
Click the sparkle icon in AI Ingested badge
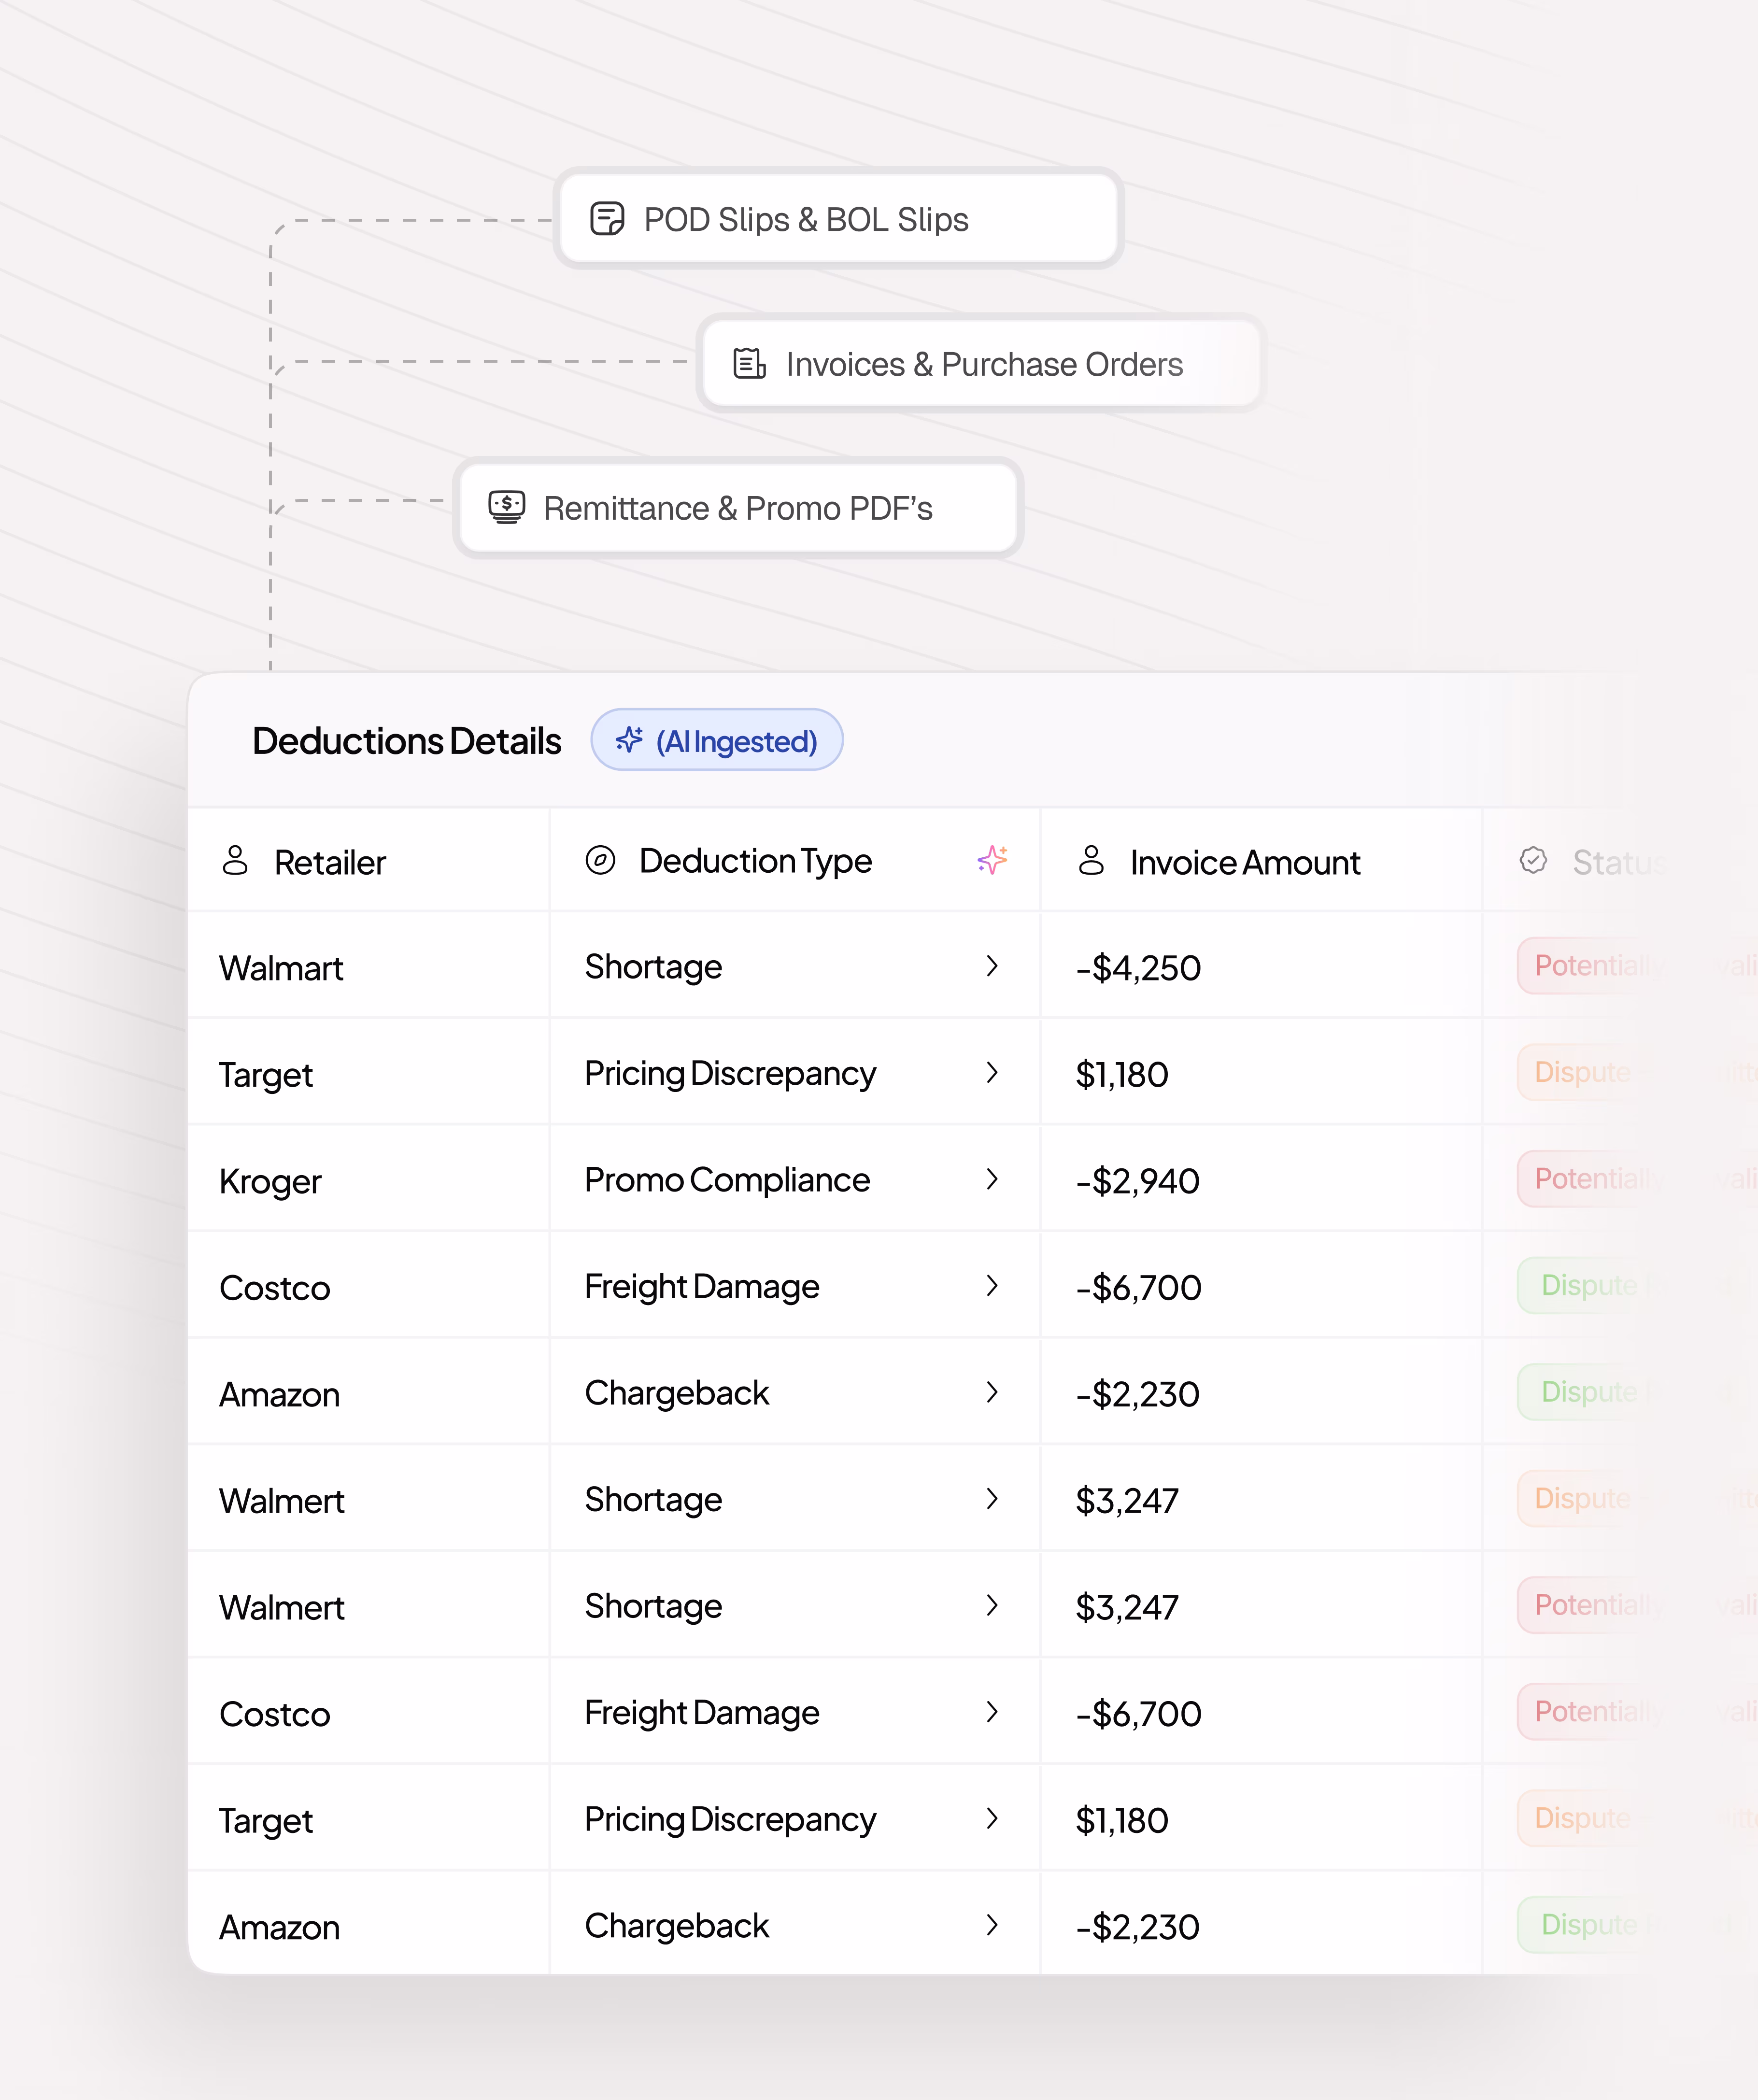pyautogui.click(x=629, y=740)
